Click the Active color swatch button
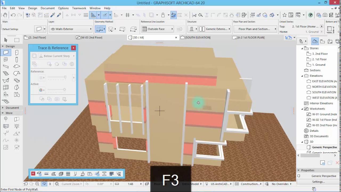 42,90
